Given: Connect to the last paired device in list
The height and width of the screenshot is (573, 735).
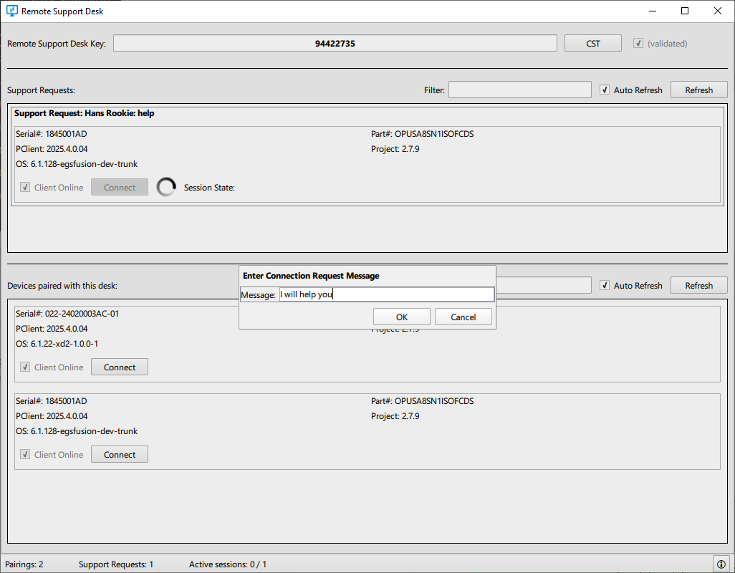Looking at the screenshot, I should [119, 455].
